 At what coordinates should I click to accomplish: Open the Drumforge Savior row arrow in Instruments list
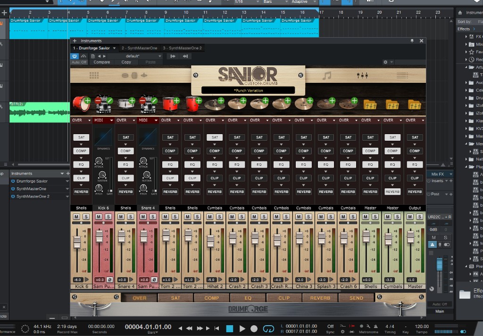pyautogui.click(x=67, y=181)
